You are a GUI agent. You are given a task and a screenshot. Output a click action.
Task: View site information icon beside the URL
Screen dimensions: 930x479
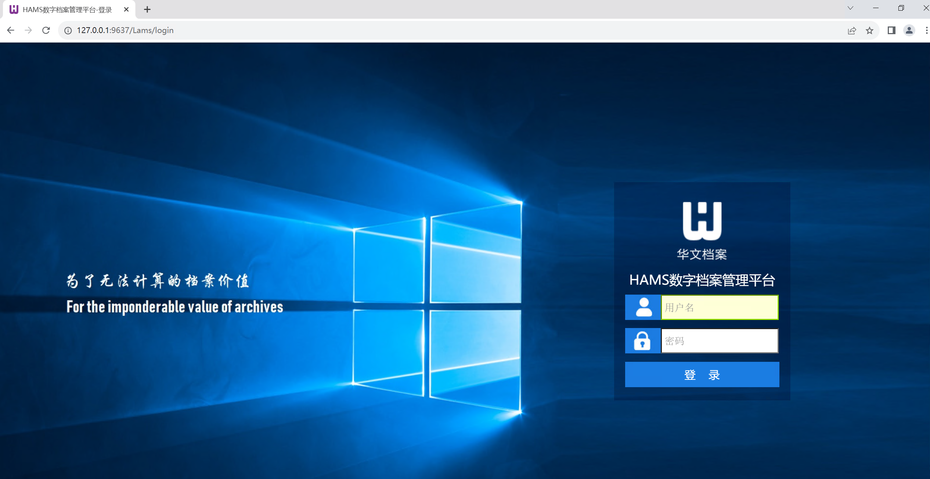tap(68, 30)
